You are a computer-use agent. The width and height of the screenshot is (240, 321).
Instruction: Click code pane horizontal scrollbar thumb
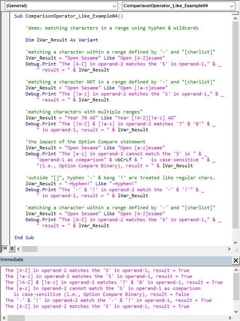tap(30, 249)
